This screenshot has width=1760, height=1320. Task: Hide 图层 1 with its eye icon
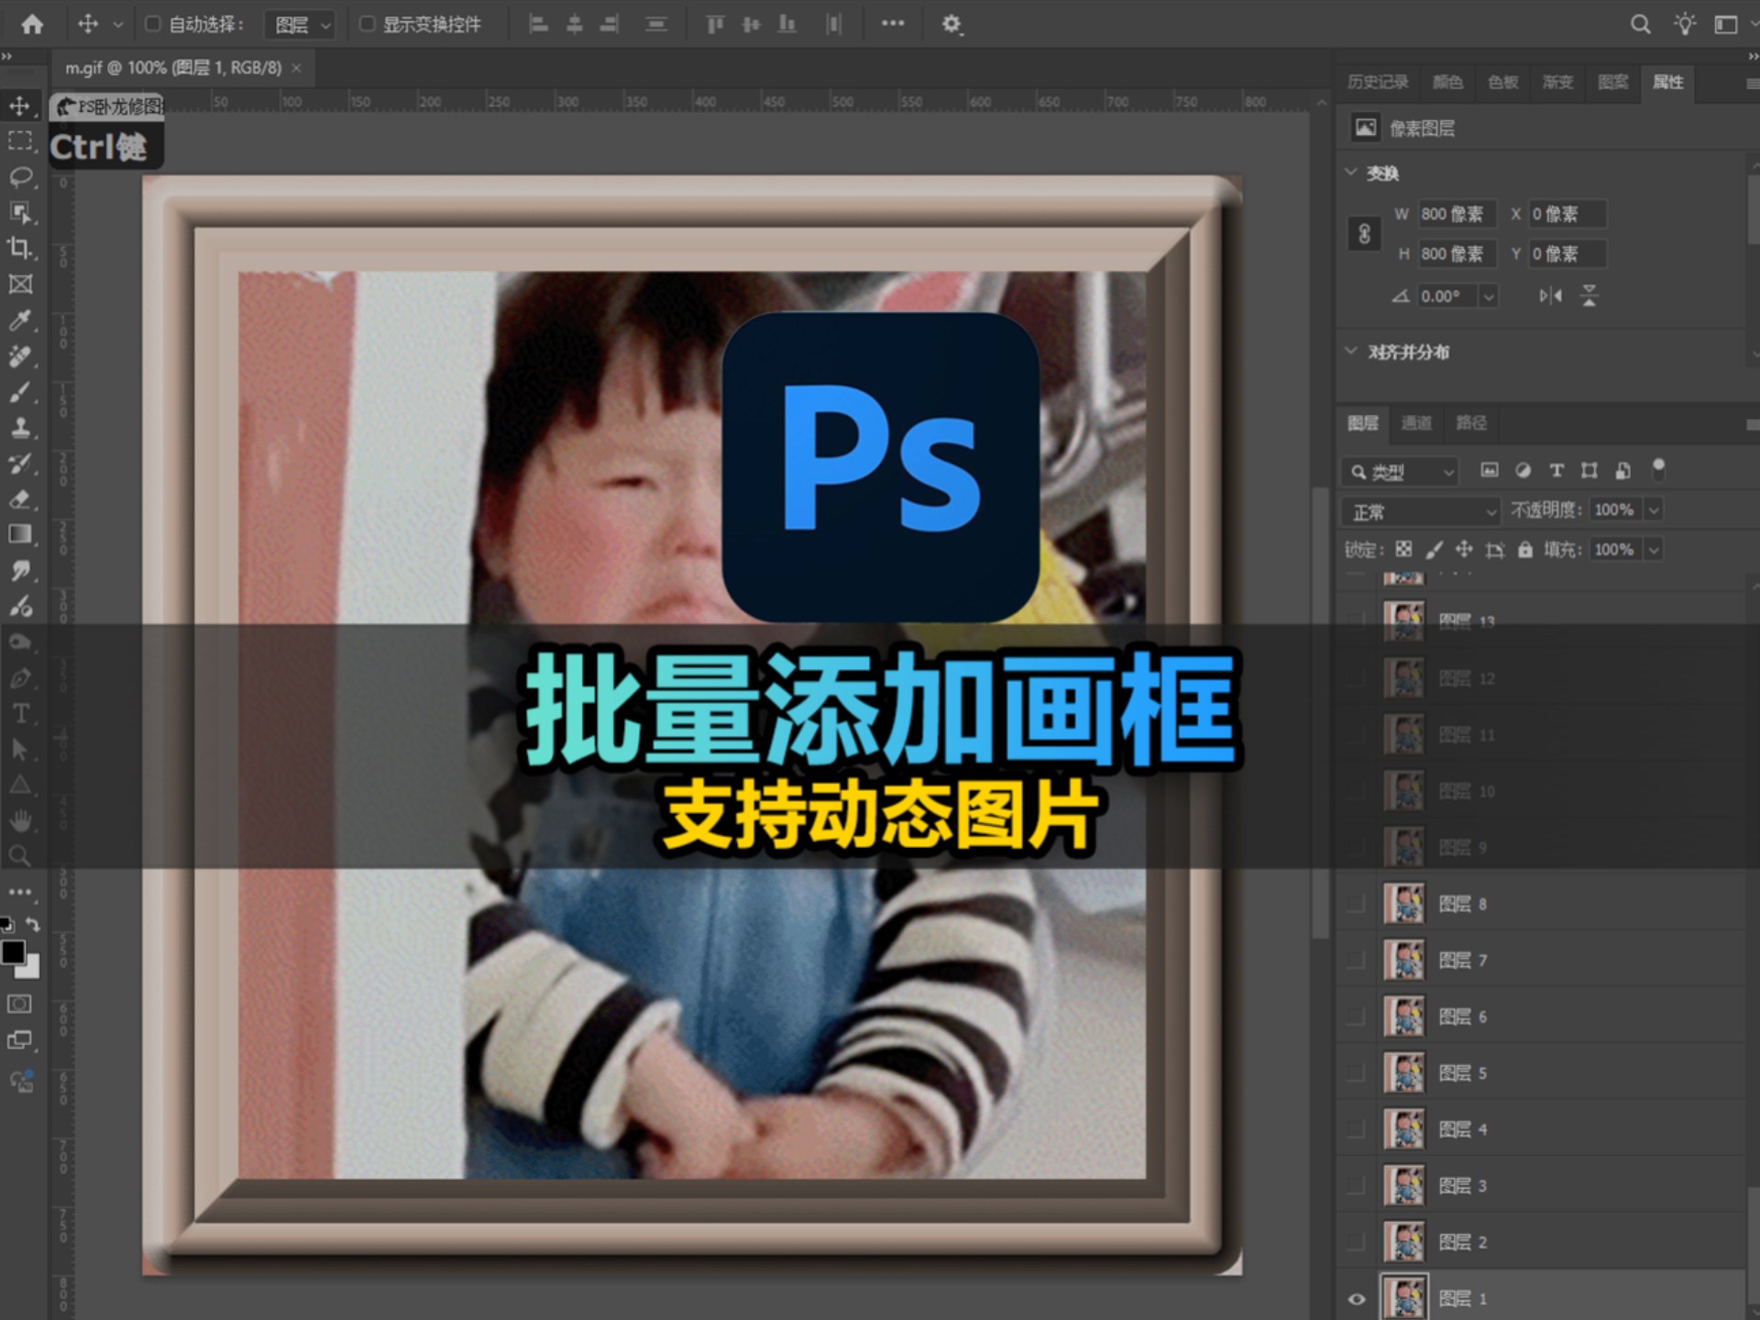click(x=1358, y=1298)
